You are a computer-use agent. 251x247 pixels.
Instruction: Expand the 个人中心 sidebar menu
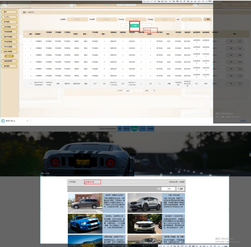point(9,17)
